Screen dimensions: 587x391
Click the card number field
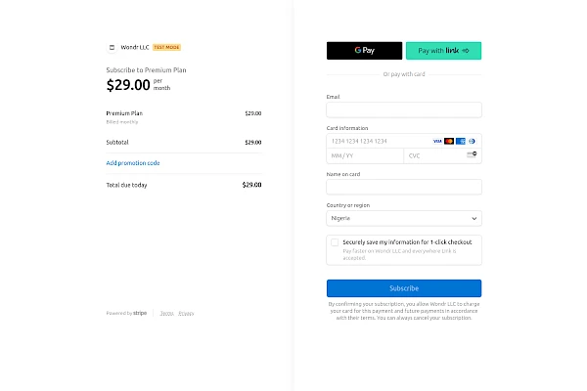pos(377,141)
